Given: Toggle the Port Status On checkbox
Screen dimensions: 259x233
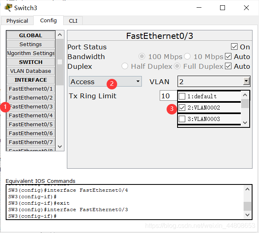Looking at the screenshot, I should (234, 47).
